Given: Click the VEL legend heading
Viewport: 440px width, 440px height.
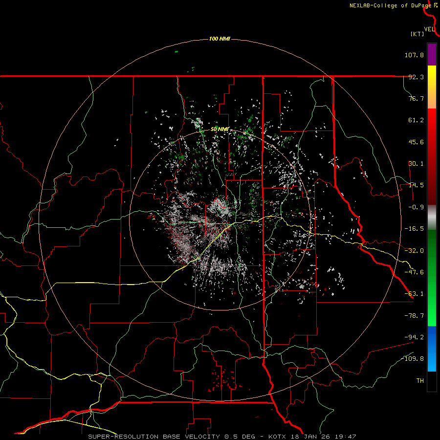Looking at the screenshot, I should tap(429, 29).
